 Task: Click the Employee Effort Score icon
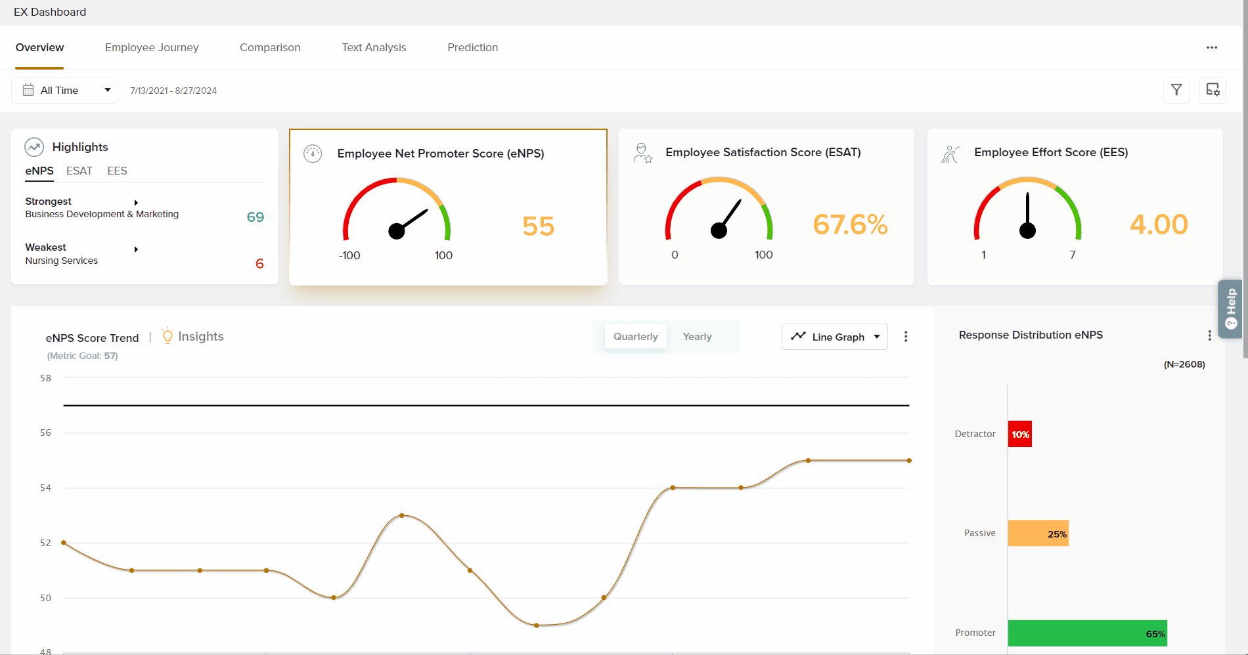tap(950, 154)
